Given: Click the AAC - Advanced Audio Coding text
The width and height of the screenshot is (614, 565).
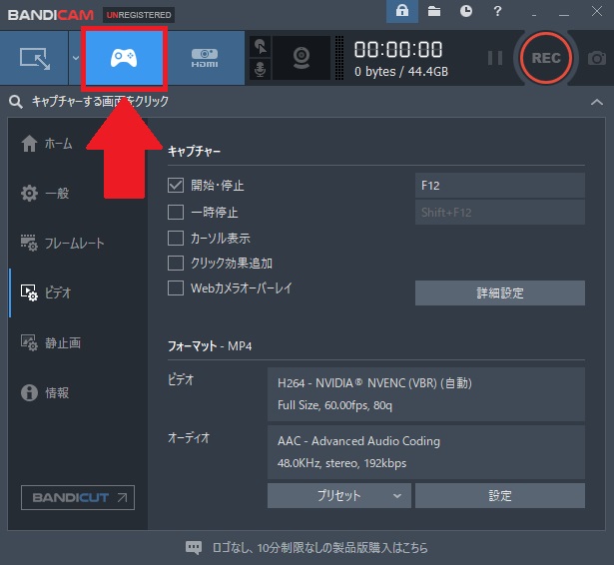Looking at the screenshot, I should click(x=358, y=441).
